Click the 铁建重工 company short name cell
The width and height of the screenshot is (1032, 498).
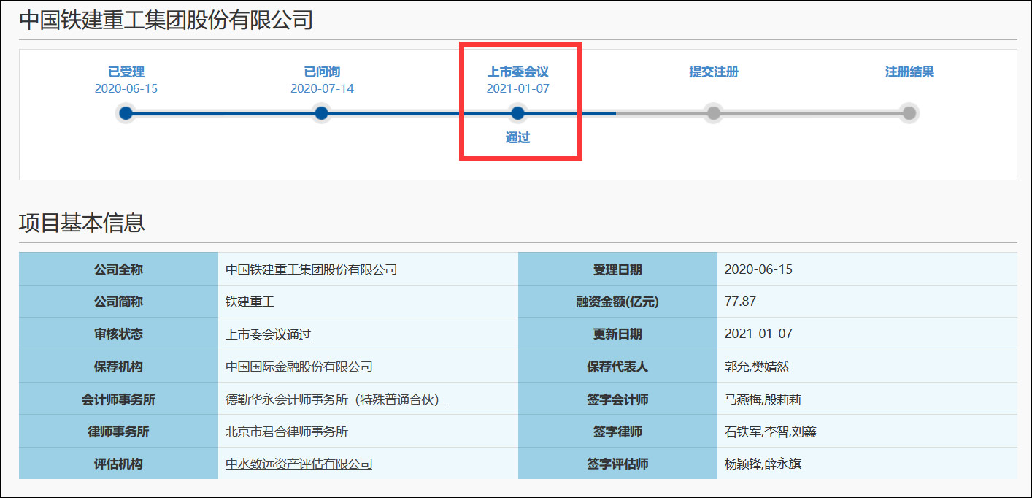(248, 301)
